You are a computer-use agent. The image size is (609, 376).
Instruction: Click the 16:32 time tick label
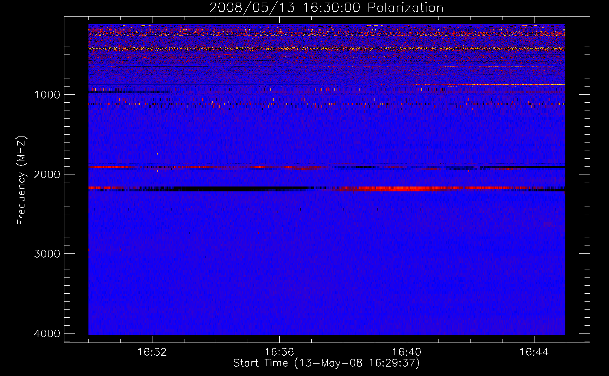pyautogui.click(x=152, y=352)
